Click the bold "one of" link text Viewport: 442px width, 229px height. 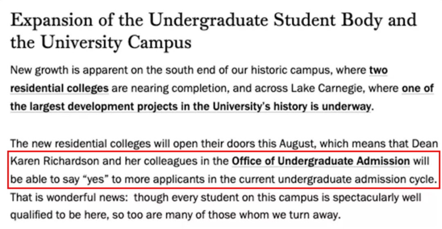[x=417, y=88]
